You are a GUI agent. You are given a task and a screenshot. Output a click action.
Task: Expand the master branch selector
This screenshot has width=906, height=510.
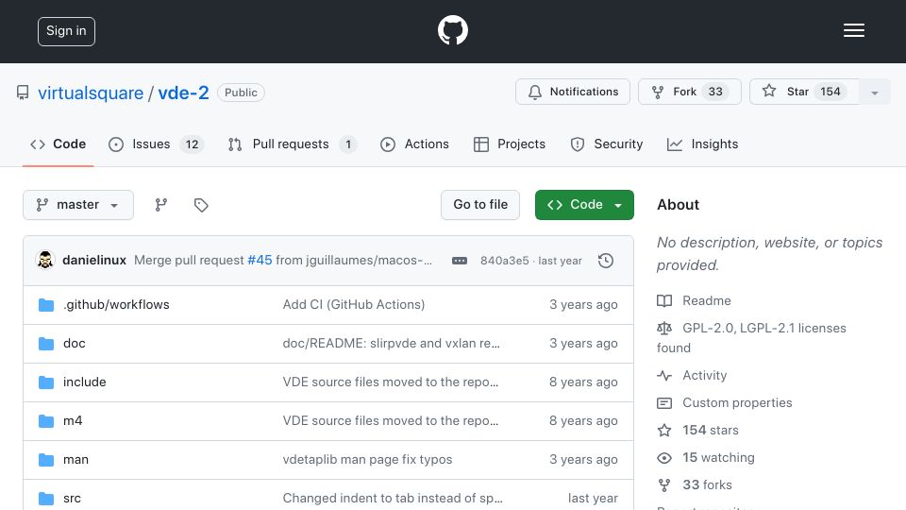(78, 205)
